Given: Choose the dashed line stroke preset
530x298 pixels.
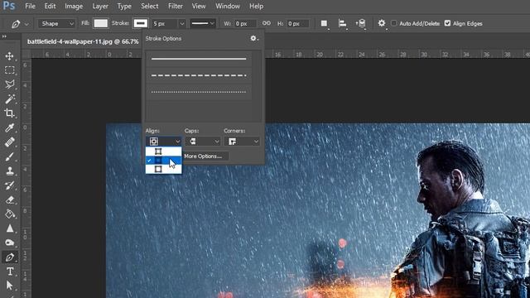Looking at the screenshot, I should coord(199,75).
